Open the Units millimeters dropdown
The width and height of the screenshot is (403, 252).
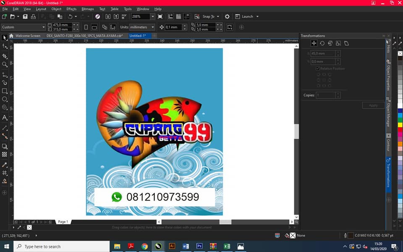153,27
